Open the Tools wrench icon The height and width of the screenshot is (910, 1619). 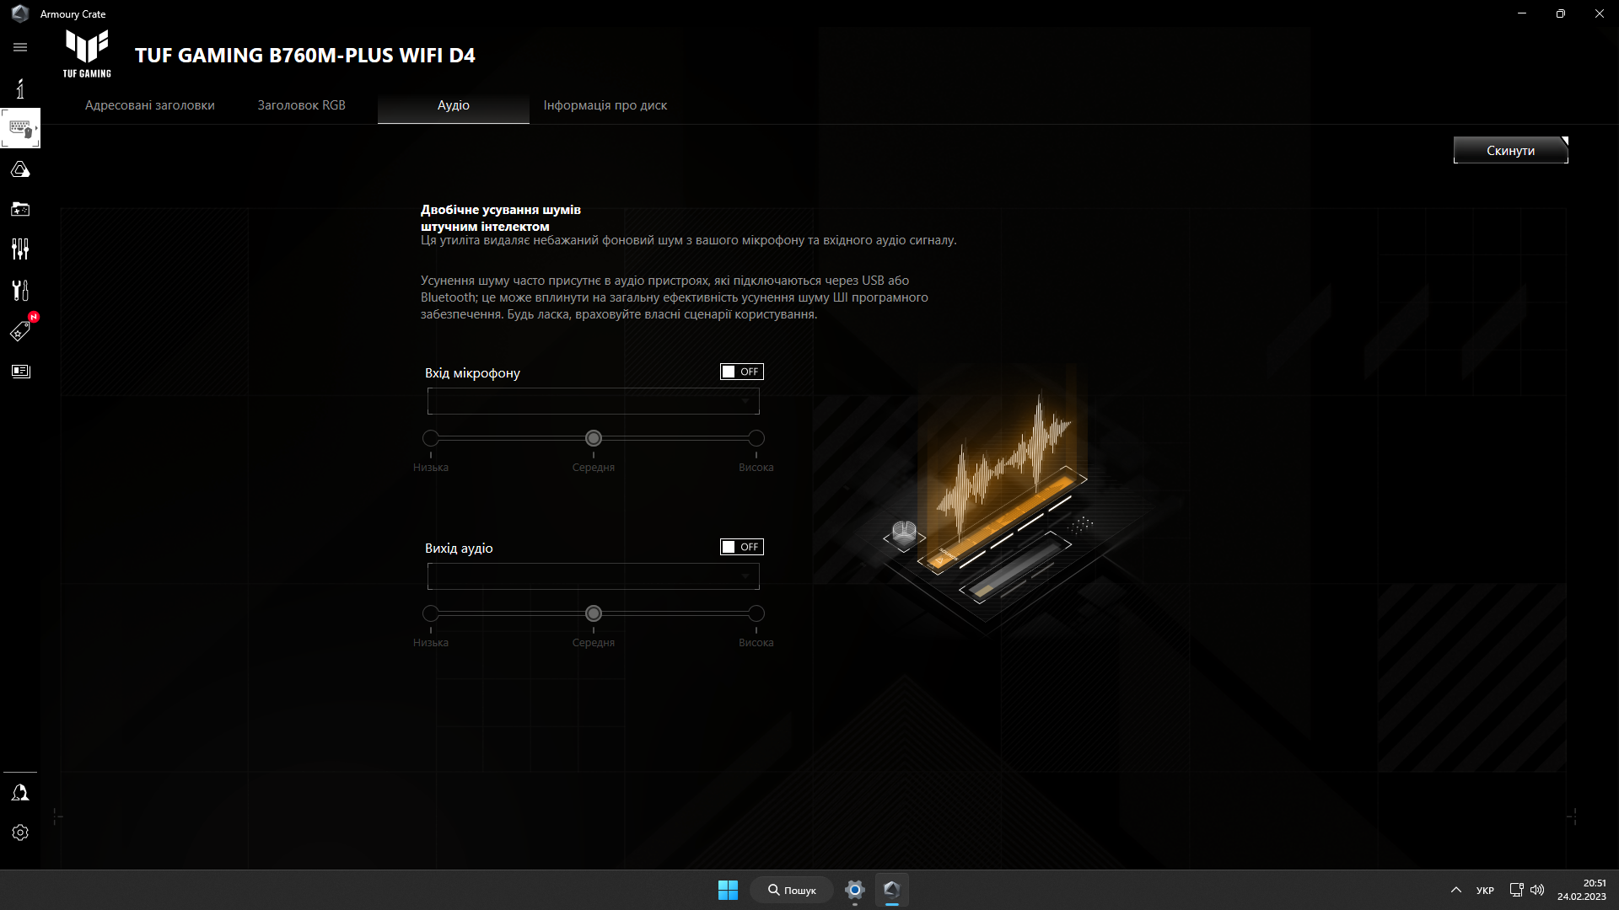click(20, 290)
